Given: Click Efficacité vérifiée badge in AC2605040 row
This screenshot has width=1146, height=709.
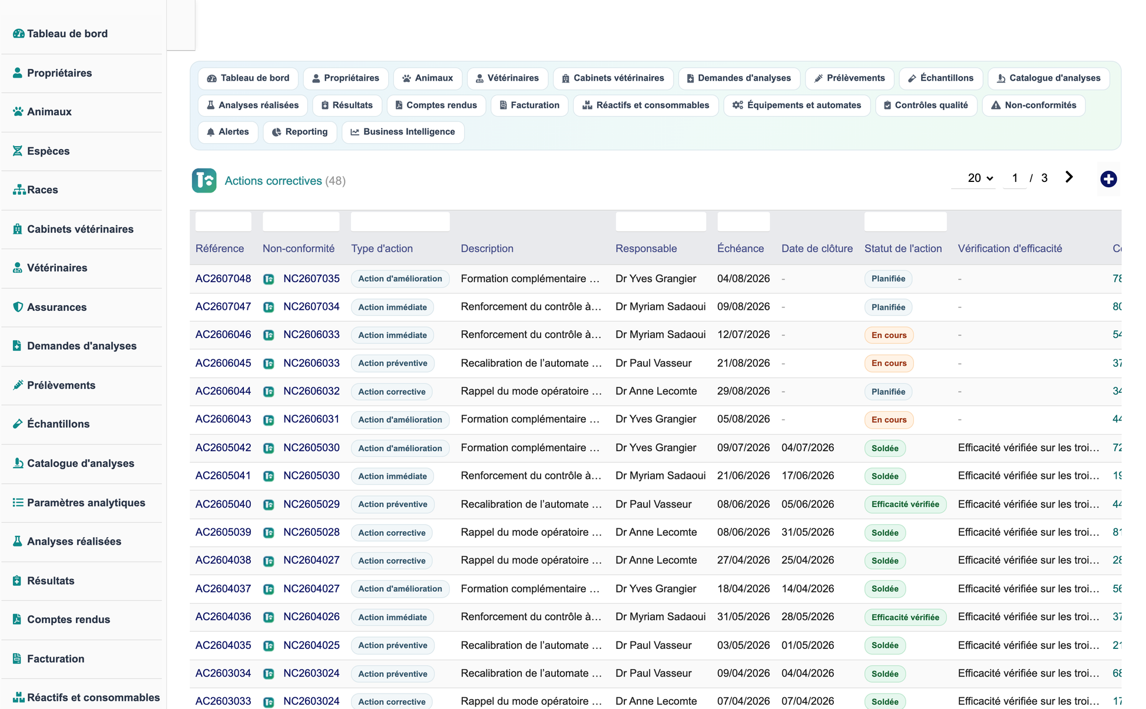Looking at the screenshot, I should [905, 504].
